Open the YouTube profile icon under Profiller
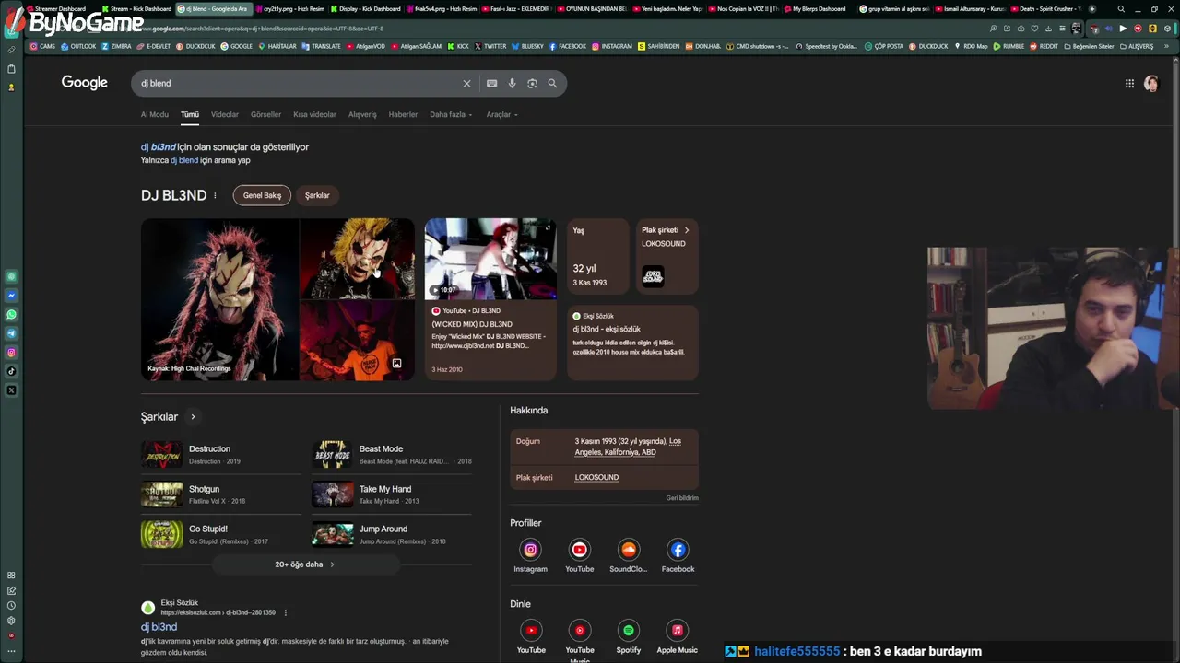Screen dimensions: 1180x663 (x=579, y=550)
